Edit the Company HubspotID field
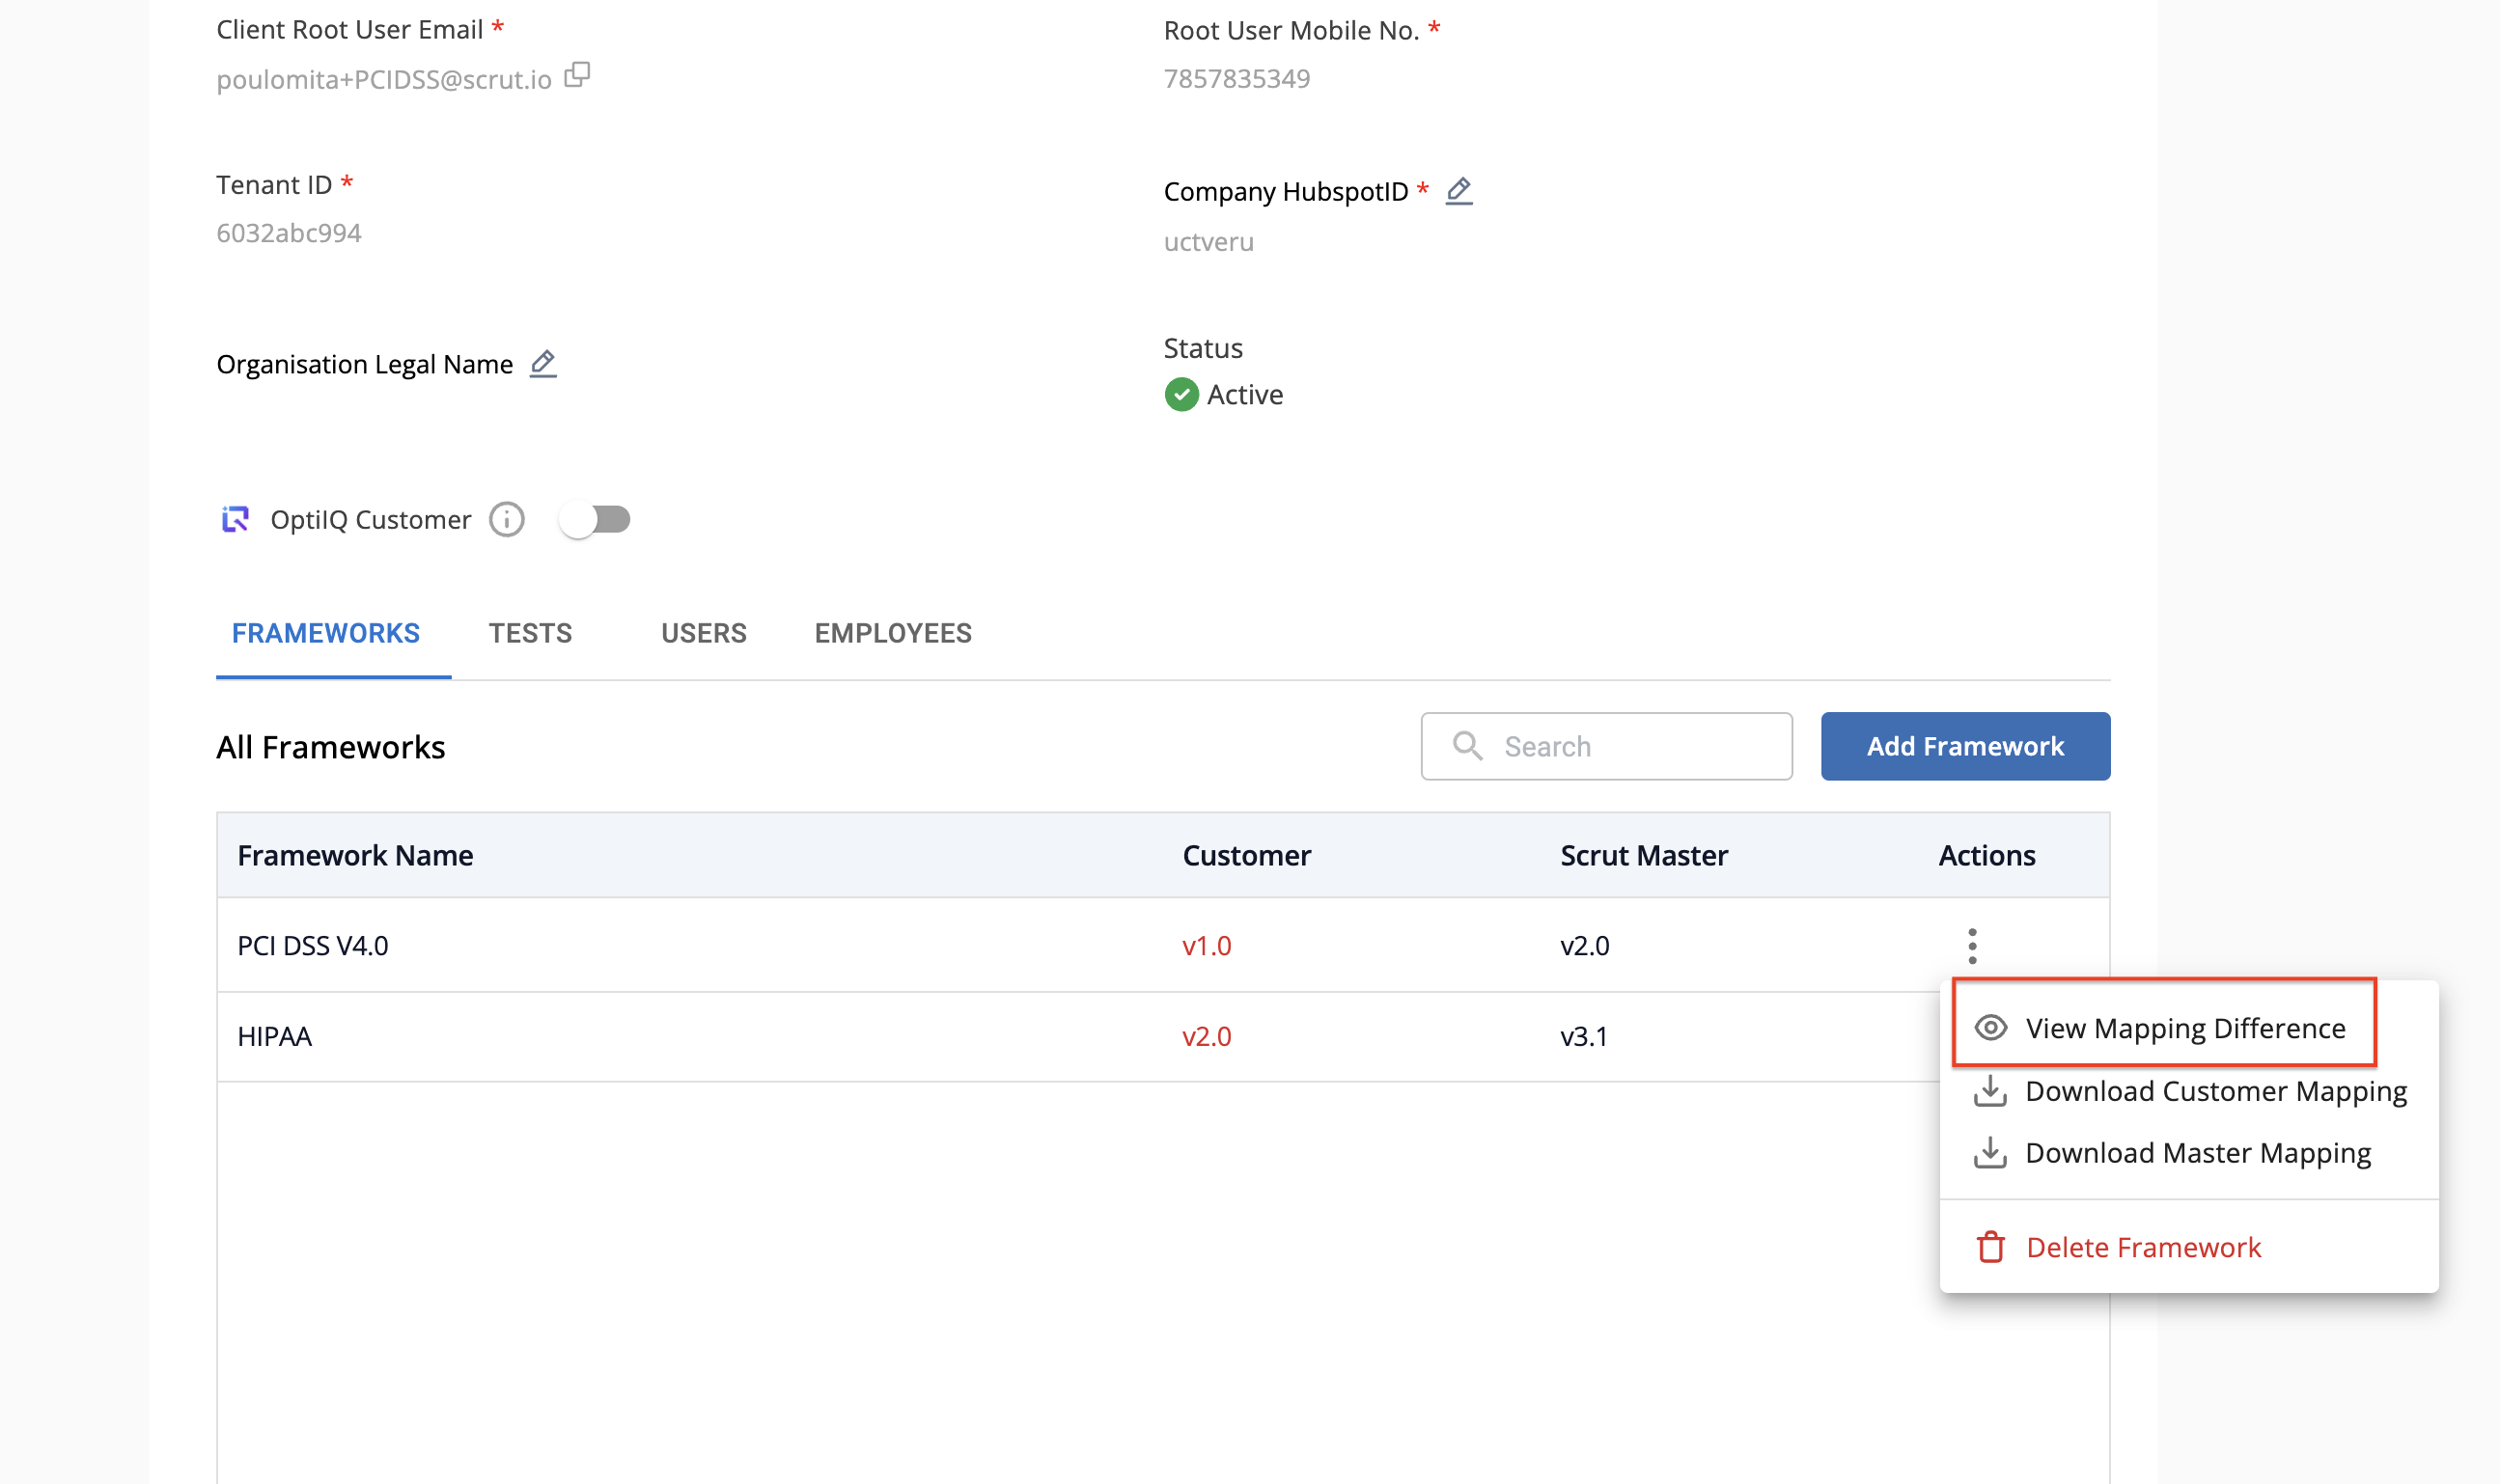Image resolution: width=2500 pixels, height=1484 pixels. (x=1458, y=190)
